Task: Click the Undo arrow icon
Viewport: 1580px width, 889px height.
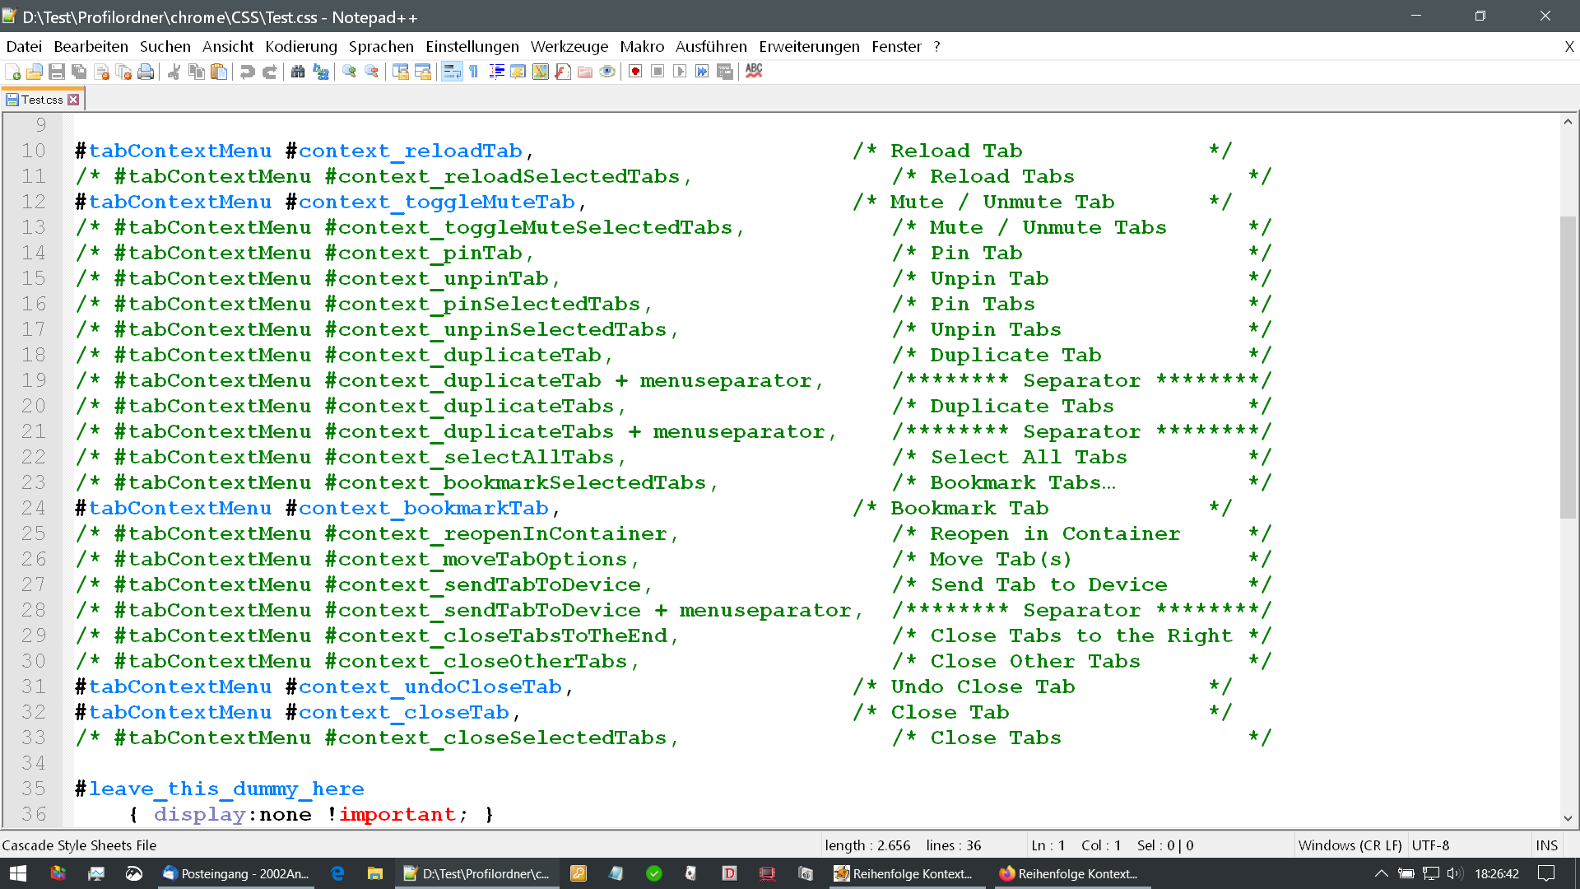Action: 247,72
